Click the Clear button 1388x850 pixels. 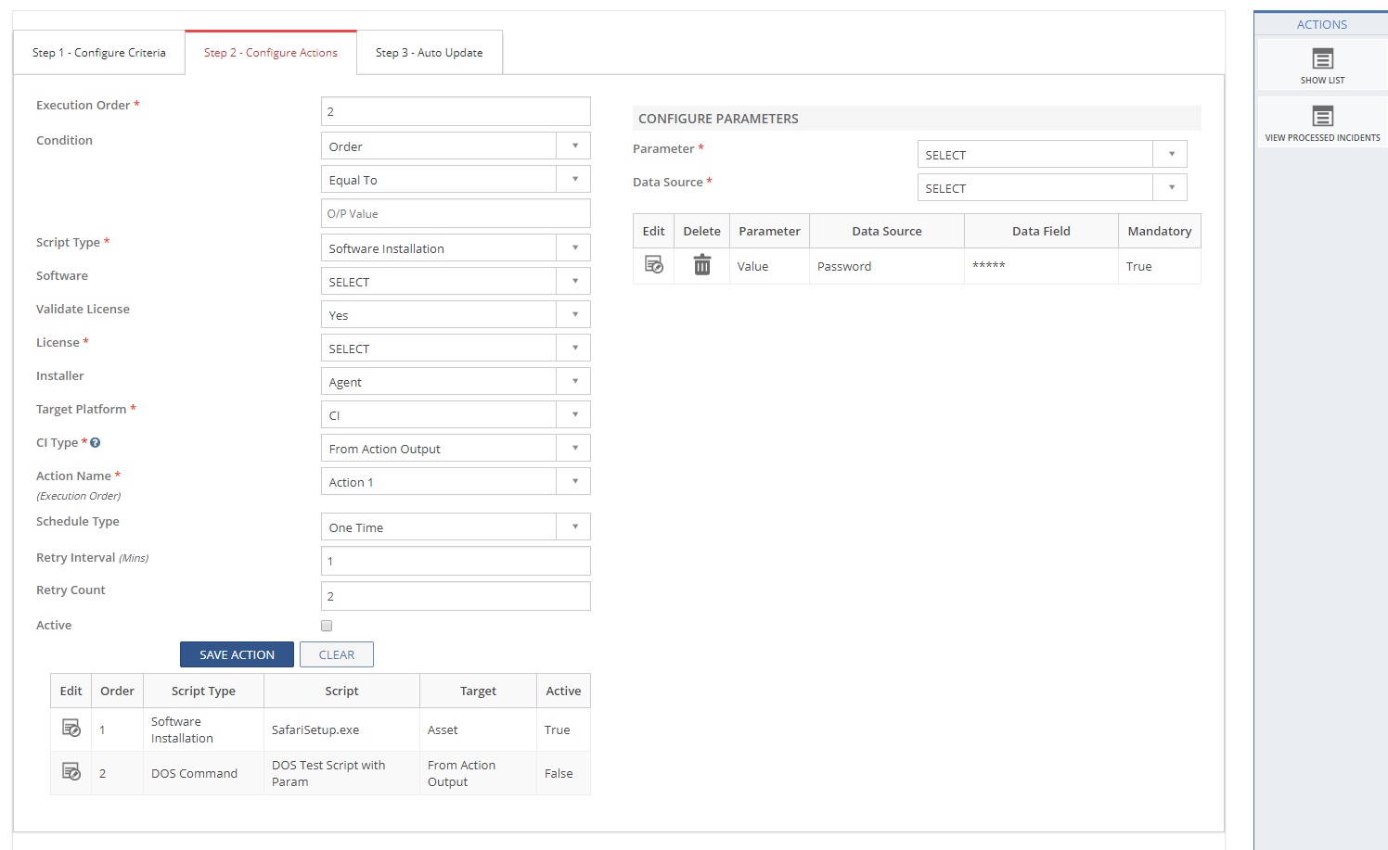(336, 654)
